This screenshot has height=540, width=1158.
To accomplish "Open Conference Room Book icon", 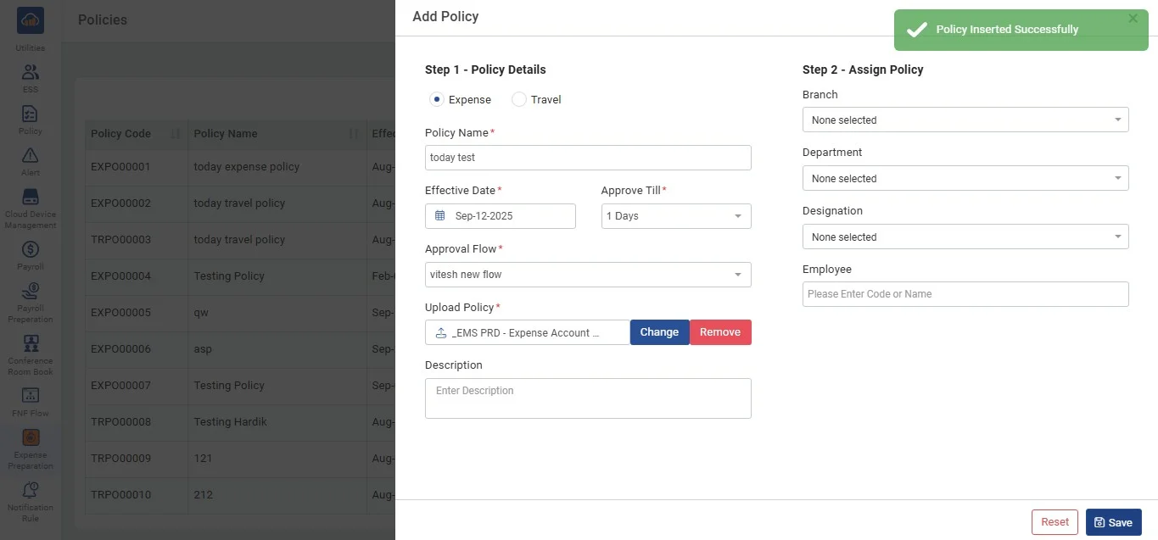I will pyautogui.click(x=31, y=344).
